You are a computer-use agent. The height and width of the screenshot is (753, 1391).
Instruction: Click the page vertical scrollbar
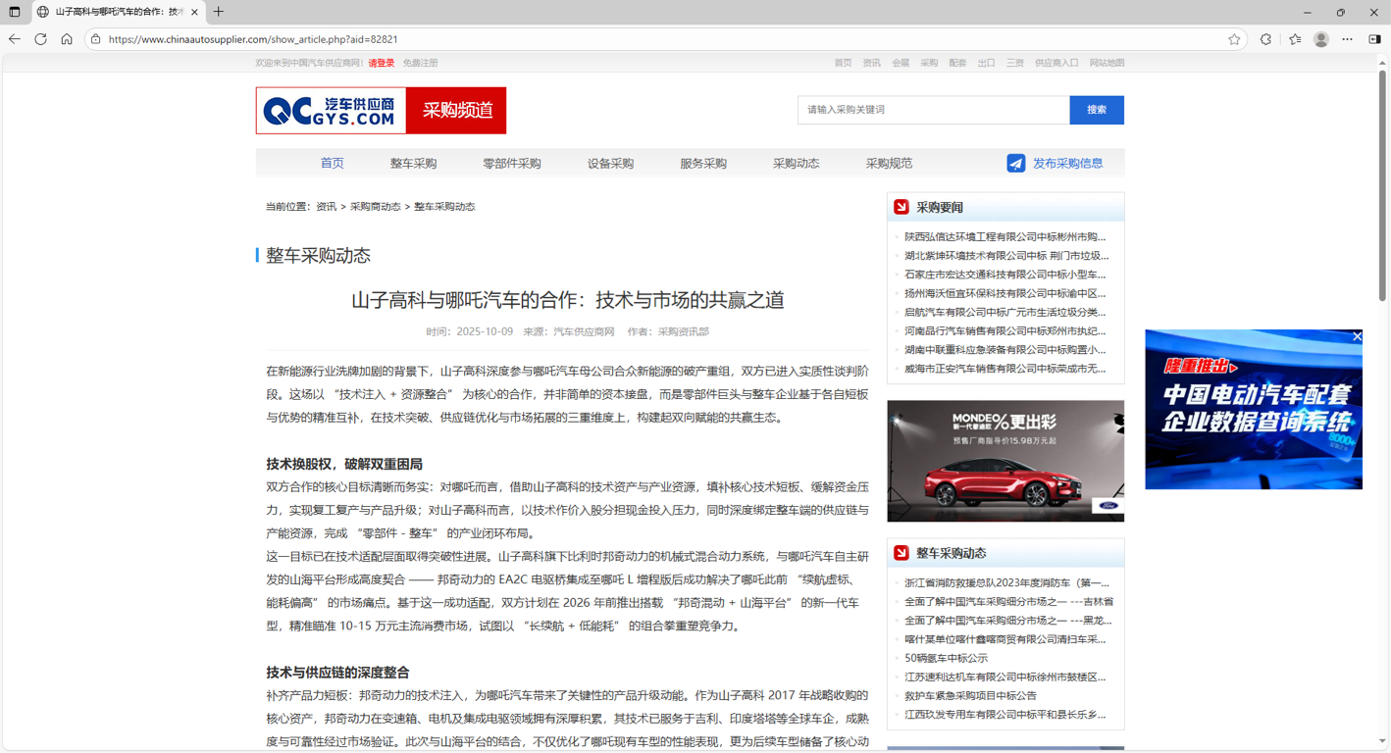(1382, 392)
